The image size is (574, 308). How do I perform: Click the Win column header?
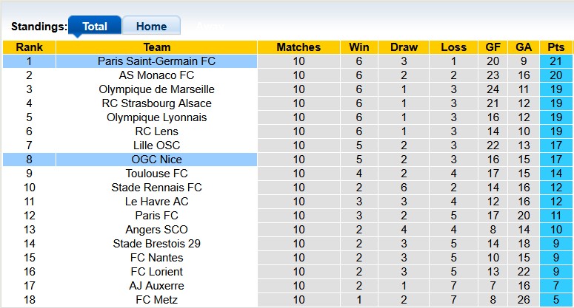[x=358, y=47]
